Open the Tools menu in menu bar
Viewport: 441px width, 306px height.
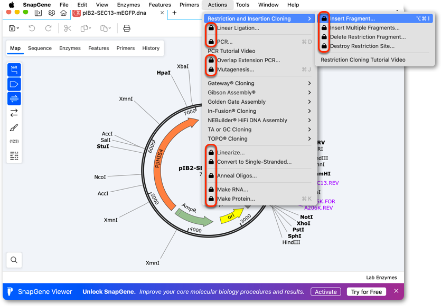pyautogui.click(x=242, y=5)
